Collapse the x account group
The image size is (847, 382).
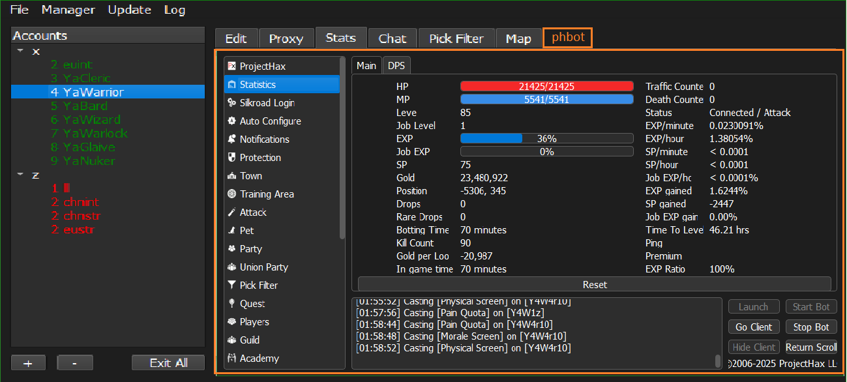pos(20,51)
